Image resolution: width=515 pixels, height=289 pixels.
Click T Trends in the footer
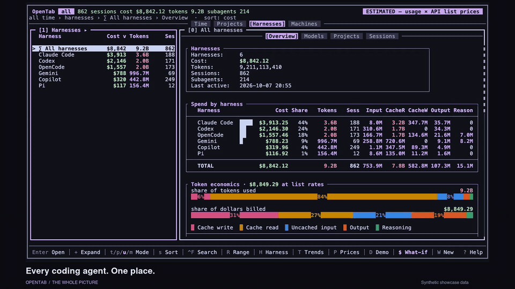pyautogui.click(x=311, y=252)
